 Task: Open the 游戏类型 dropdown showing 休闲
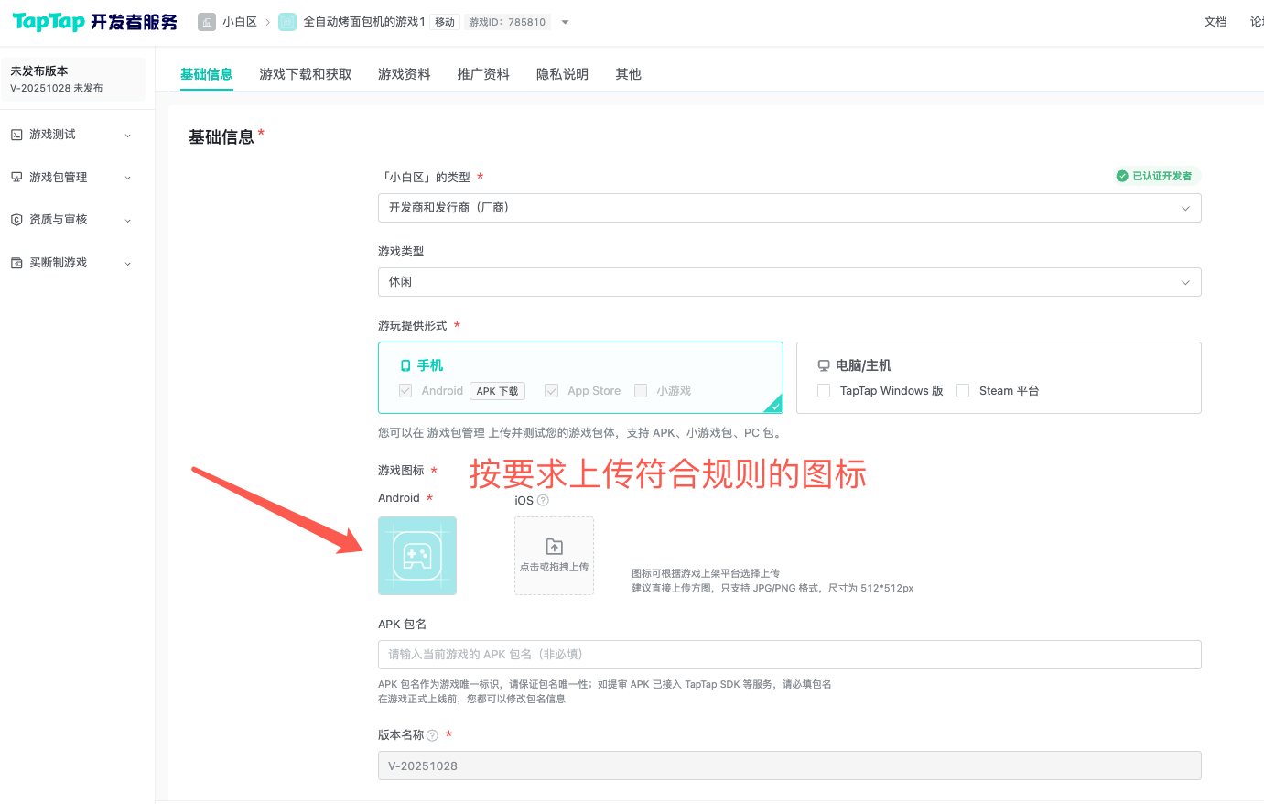point(789,282)
